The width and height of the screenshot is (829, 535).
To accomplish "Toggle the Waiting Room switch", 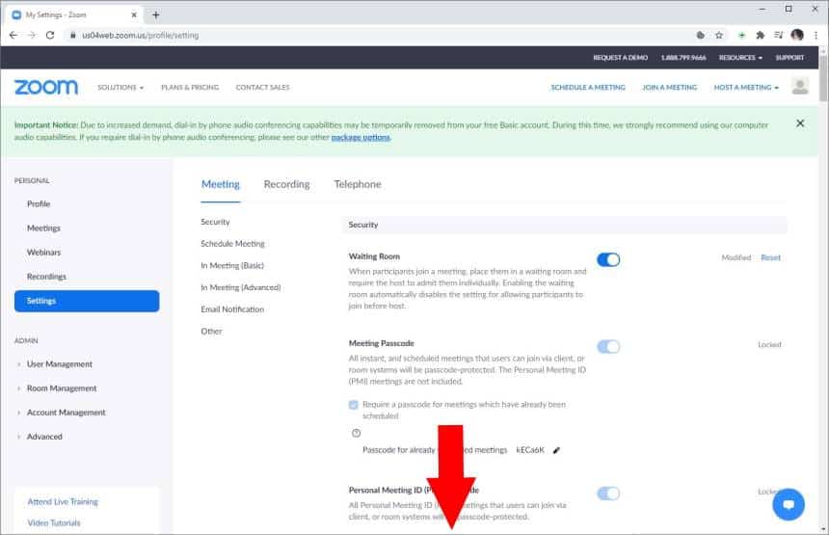I will click(608, 259).
